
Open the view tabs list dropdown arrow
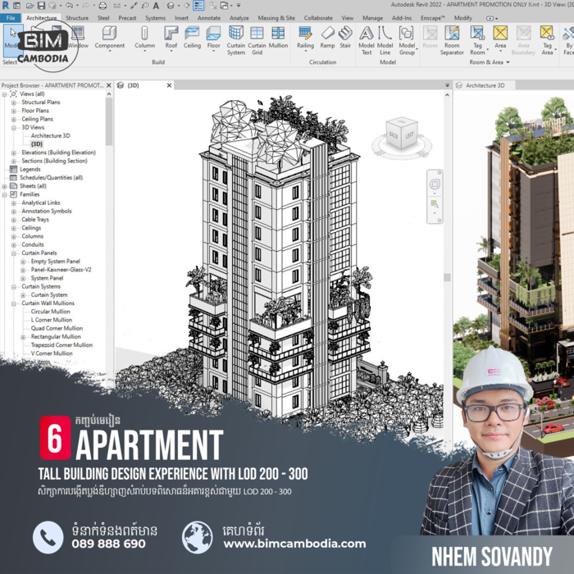[x=447, y=85]
